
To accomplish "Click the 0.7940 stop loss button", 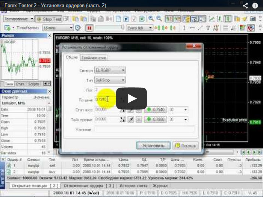I will click(156, 110).
